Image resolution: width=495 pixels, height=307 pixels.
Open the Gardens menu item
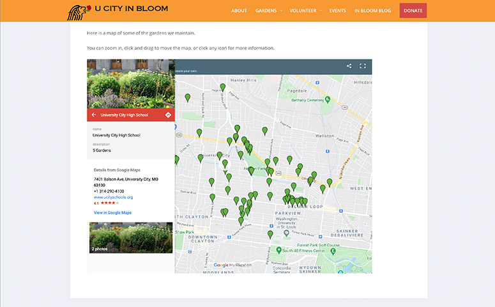click(266, 11)
